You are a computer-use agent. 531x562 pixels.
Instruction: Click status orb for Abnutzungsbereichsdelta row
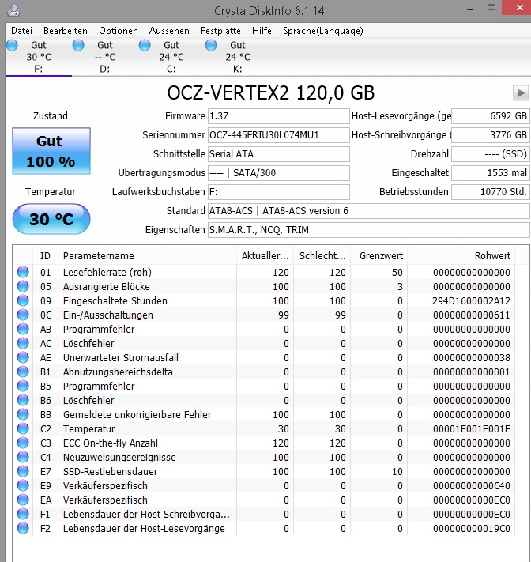(x=23, y=372)
